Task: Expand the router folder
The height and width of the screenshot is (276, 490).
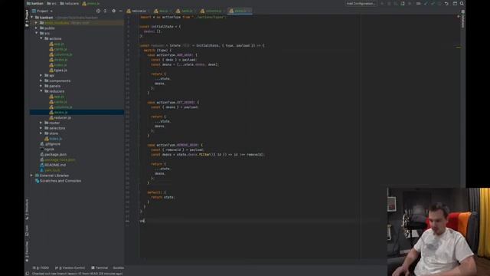Action: coord(41,123)
